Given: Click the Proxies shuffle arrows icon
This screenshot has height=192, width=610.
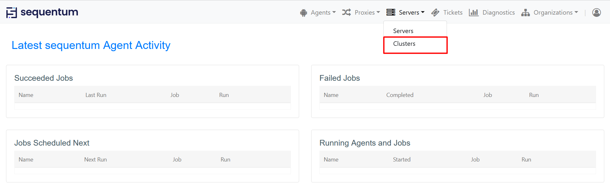Looking at the screenshot, I should 346,12.
